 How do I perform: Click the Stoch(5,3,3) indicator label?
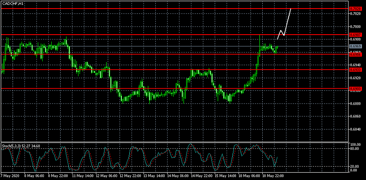click(x=18, y=145)
